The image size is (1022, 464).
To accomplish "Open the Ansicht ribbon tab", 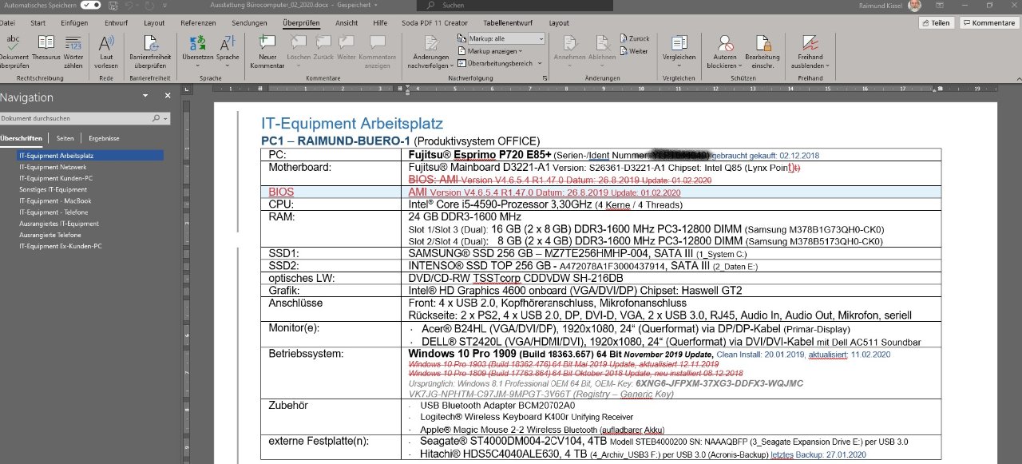I will pos(347,23).
